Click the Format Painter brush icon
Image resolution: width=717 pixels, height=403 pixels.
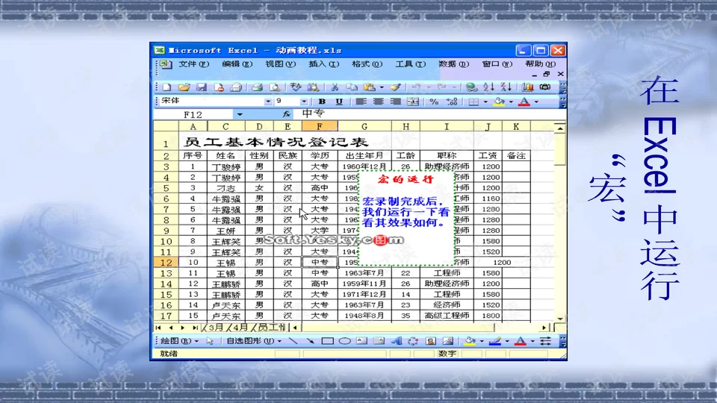[x=396, y=87]
